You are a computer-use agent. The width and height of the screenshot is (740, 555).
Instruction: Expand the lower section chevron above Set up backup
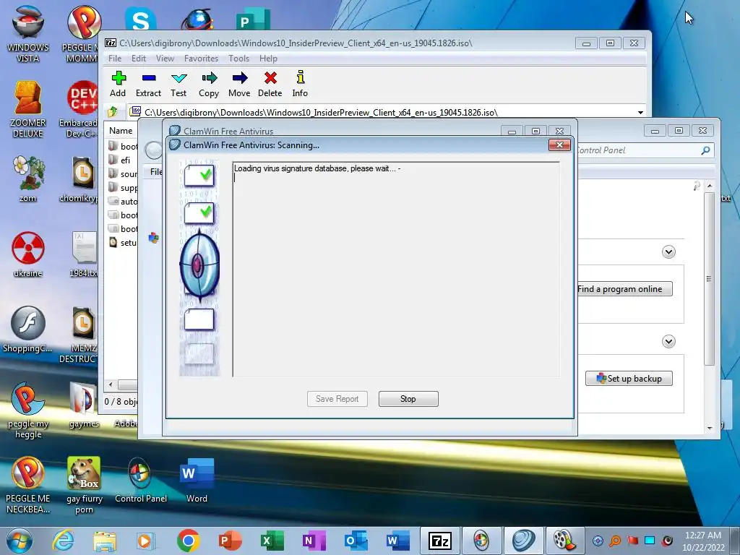pyautogui.click(x=668, y=341)
